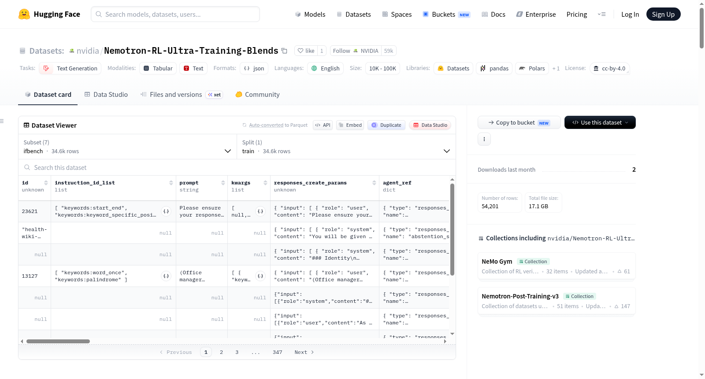Image resolution: width=705 pixels, height=379 pixels.
Task: Click the table horizontal scrollbar thumb
Action: [x=58, y=341]
